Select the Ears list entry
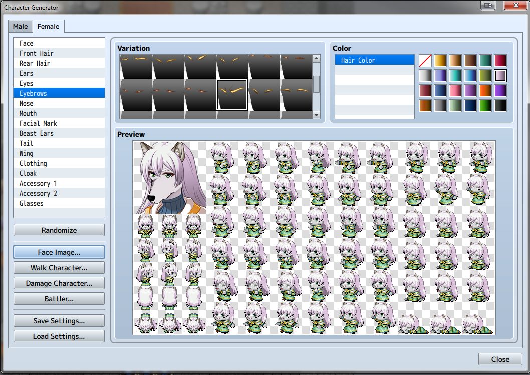 tap(59, 73)
